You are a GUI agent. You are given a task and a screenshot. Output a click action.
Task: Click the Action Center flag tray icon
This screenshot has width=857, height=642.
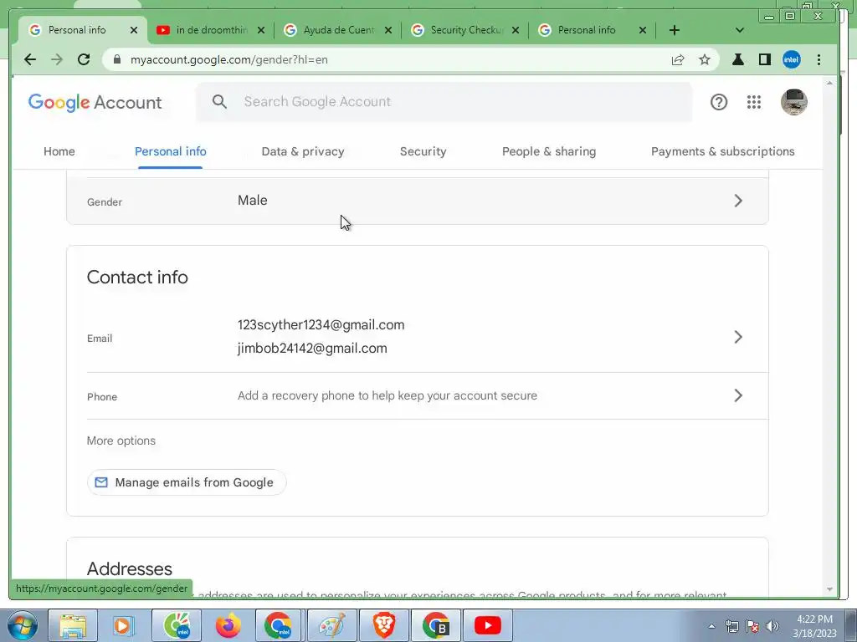click(752, 626)
